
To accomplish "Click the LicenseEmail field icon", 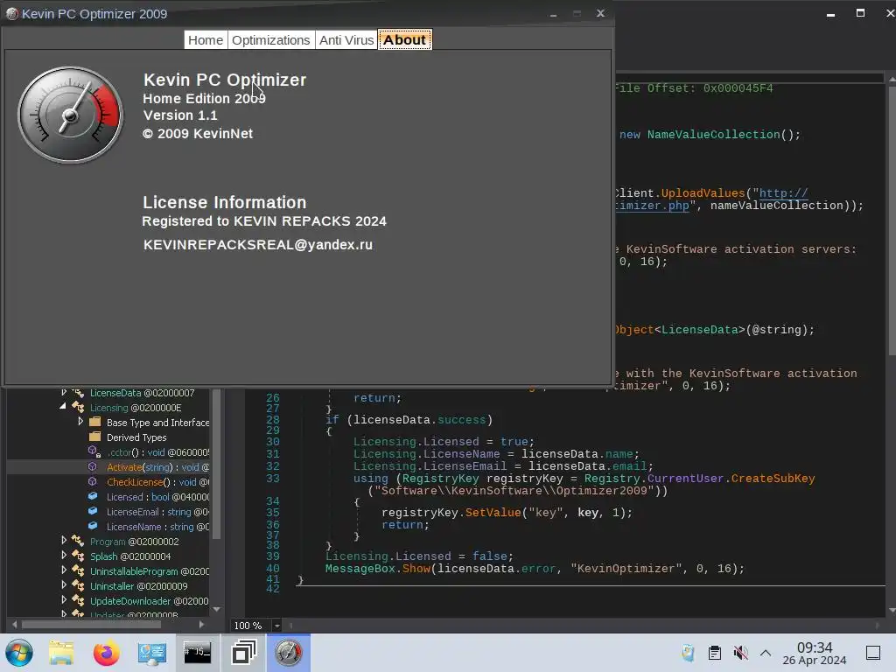I will pyautogui.click(x=93, y=511).
